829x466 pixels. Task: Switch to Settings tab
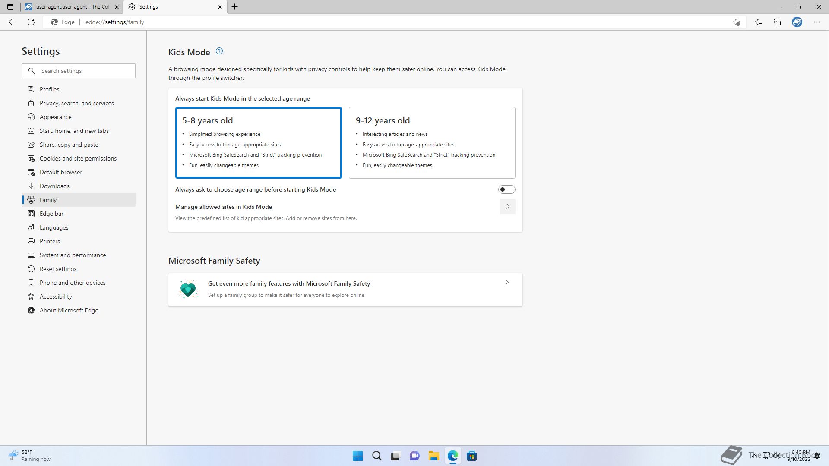point(175,7)
